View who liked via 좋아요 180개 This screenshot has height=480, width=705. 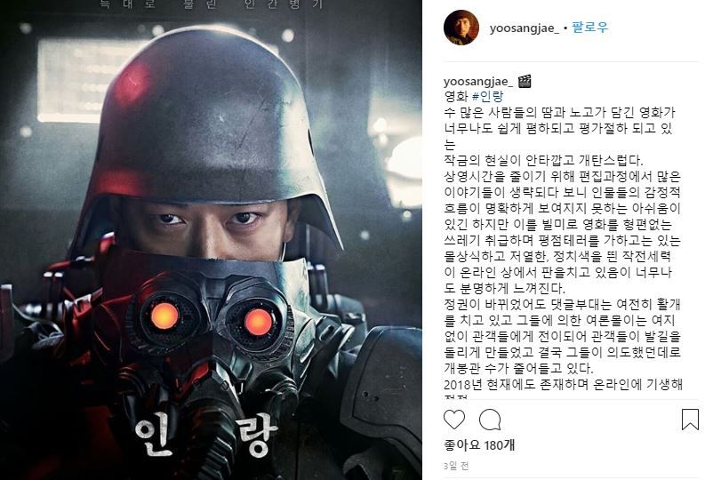point(479,445)
